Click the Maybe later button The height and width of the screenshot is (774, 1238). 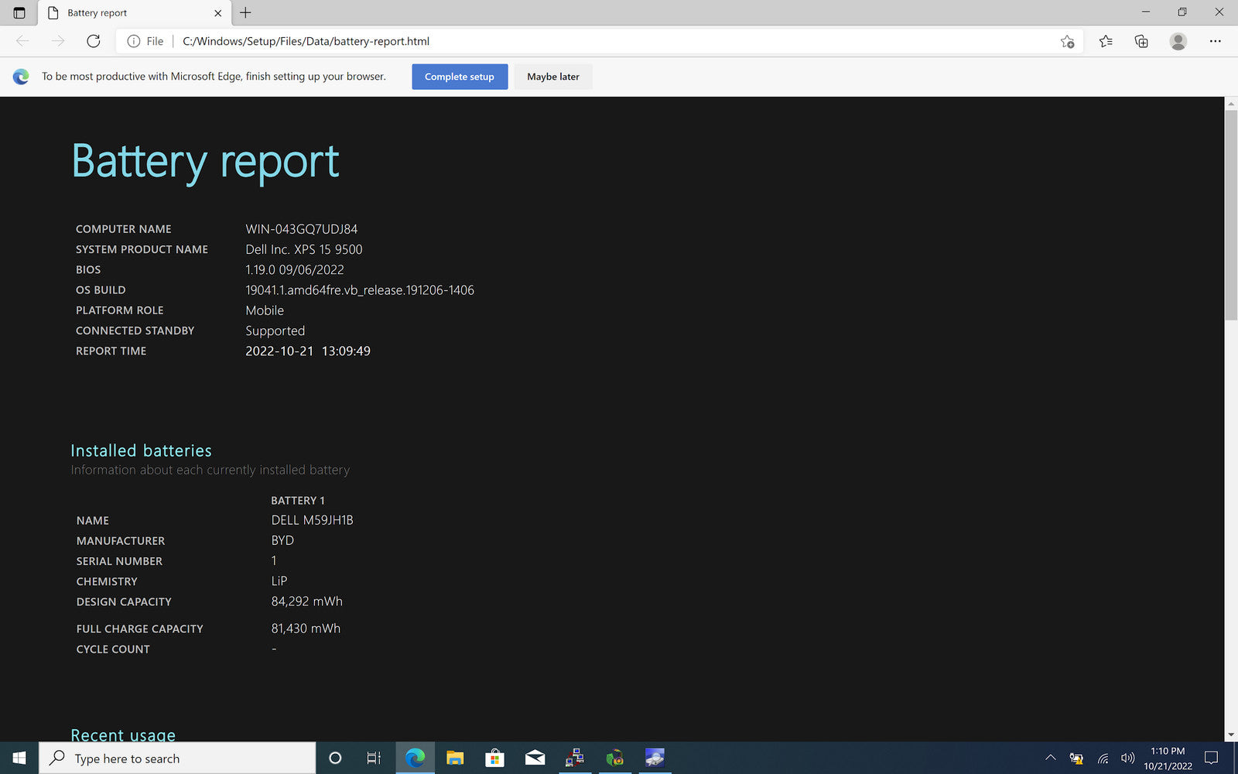coord(553,77)
